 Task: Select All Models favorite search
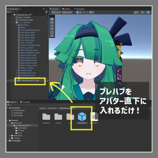17,113
